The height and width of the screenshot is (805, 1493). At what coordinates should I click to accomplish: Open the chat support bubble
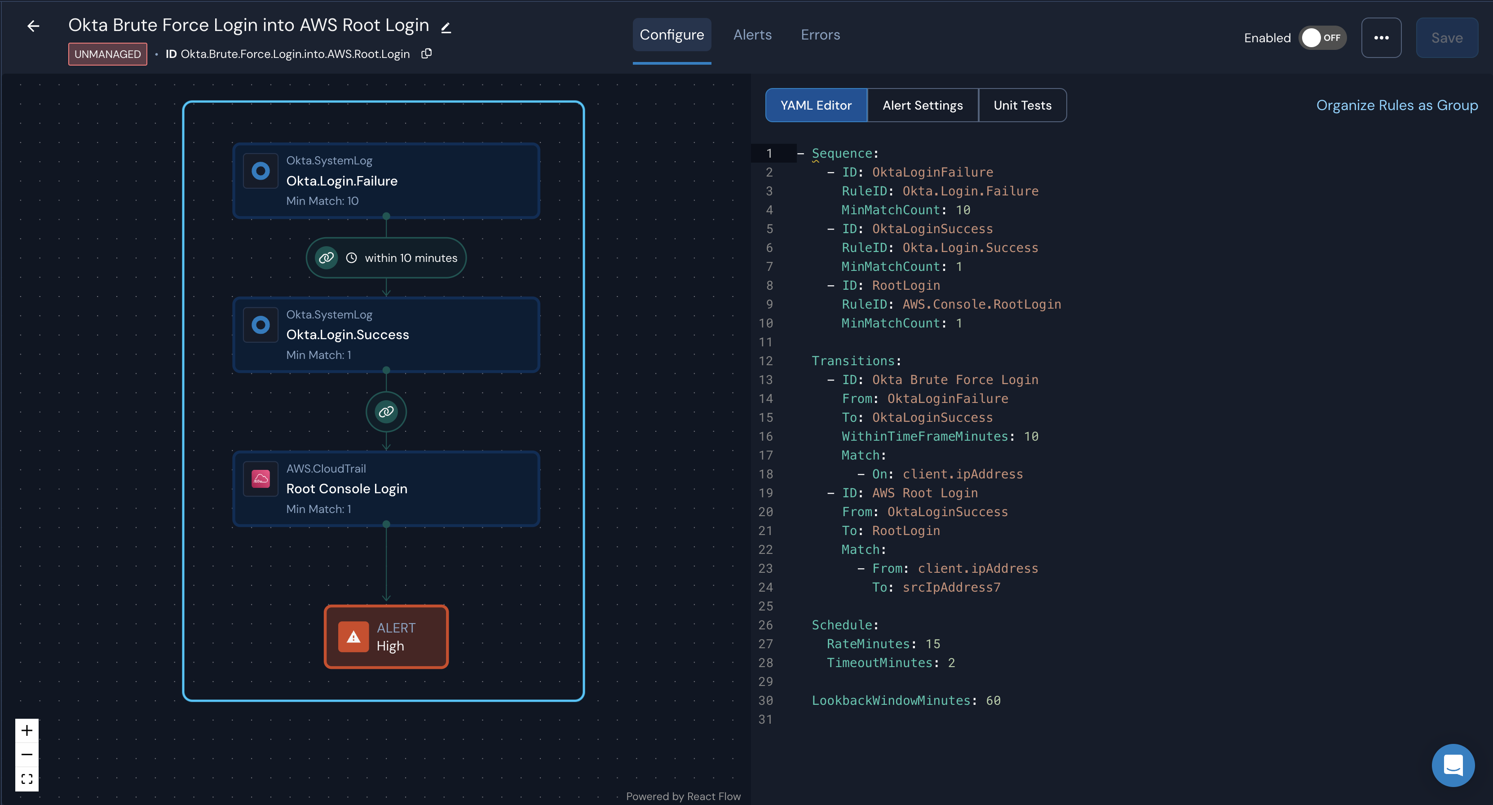pos(1453,765)
